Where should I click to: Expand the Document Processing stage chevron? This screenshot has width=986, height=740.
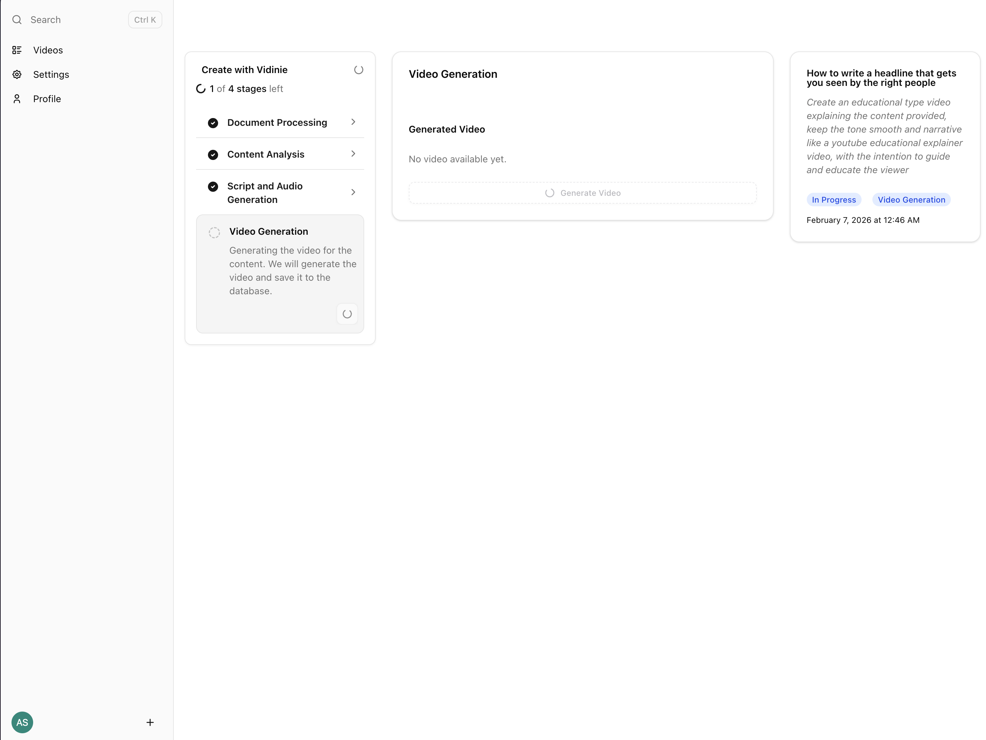353,122
